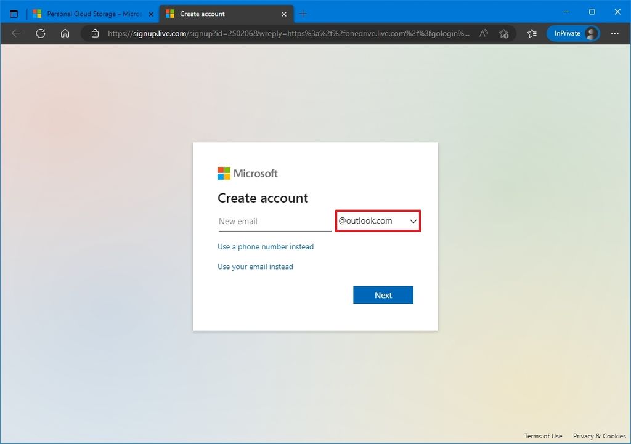Add this page to favorites

point(504,33)
